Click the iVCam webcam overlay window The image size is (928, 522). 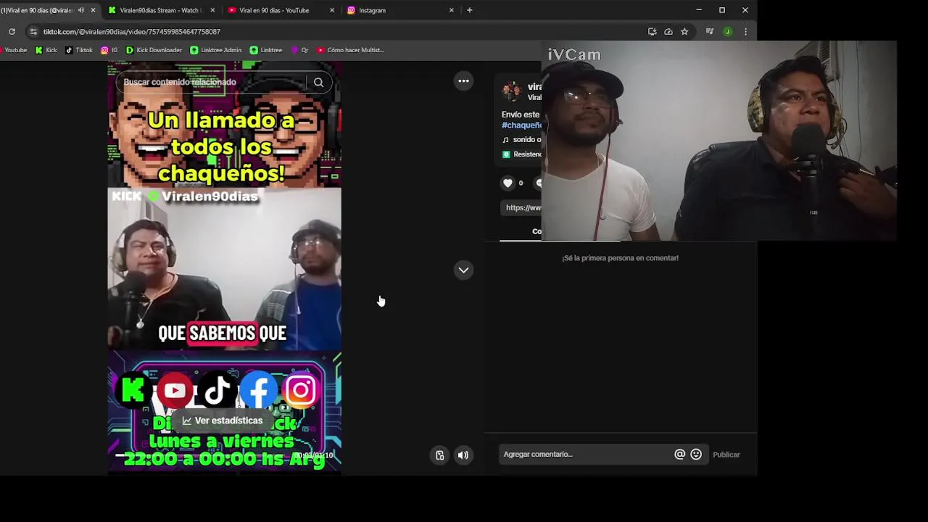point(718,140)
